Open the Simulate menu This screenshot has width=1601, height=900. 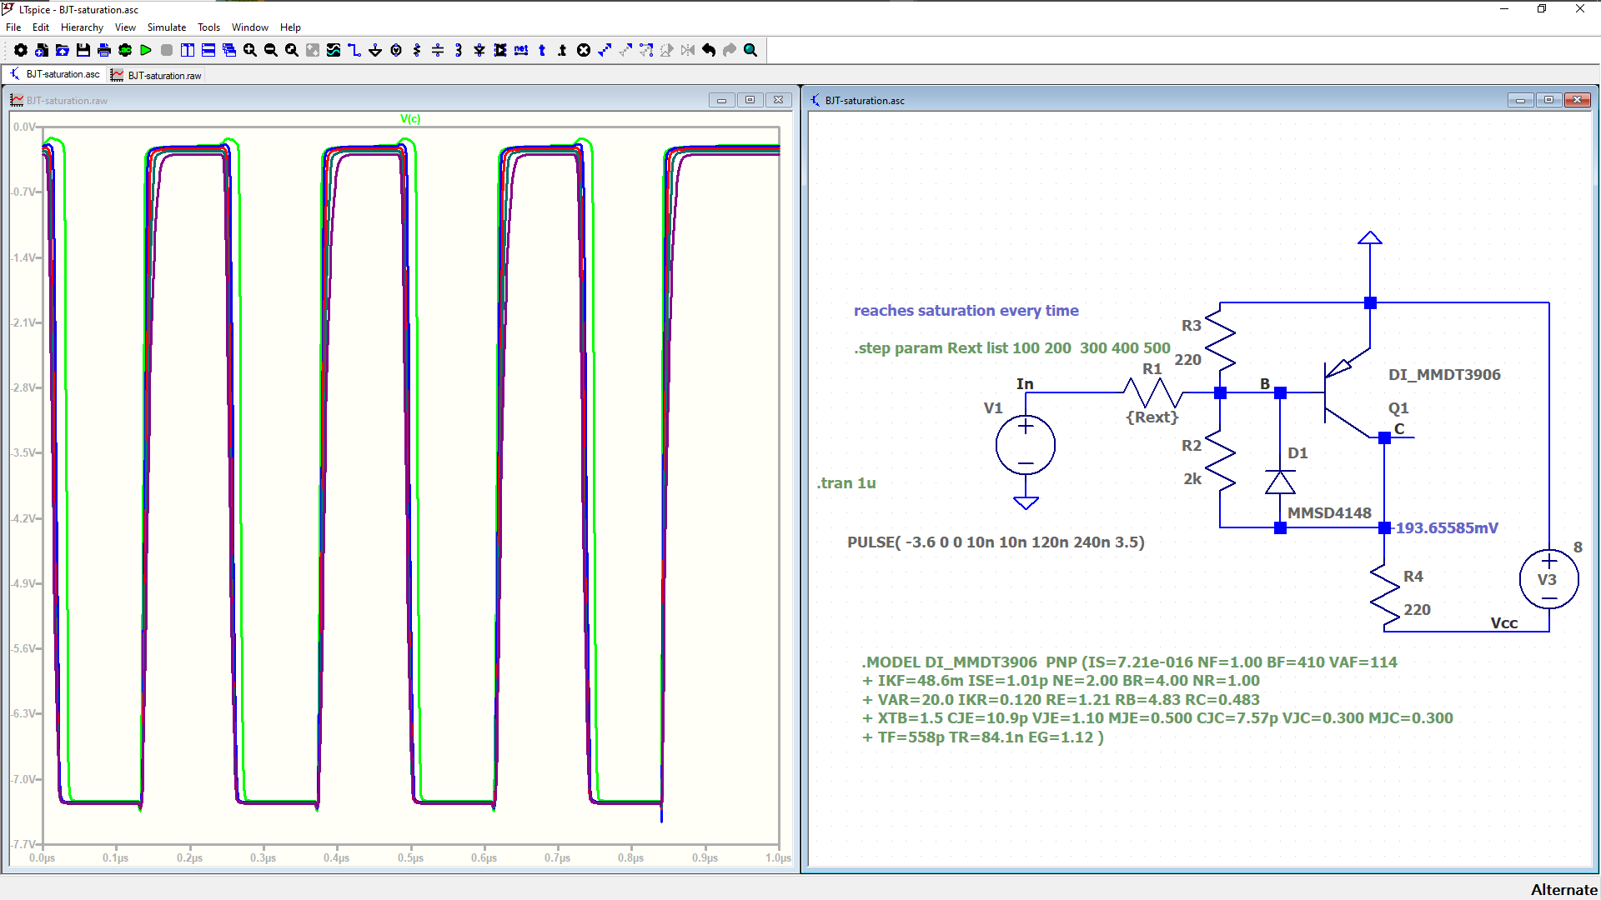click(x=167, y=27)
